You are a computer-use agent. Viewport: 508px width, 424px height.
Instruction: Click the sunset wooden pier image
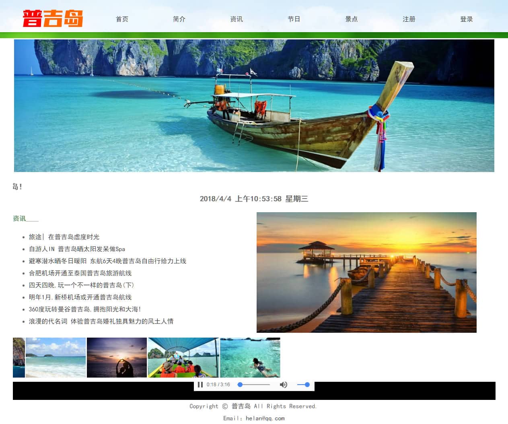366,272
